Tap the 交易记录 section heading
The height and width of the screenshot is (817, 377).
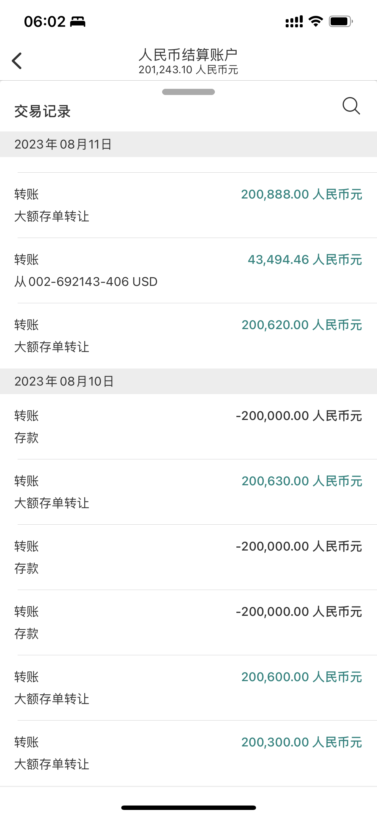[42, 112]
